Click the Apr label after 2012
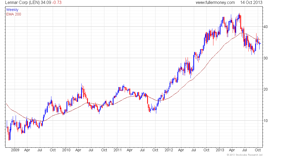287x157 pixels. (181, 150)
